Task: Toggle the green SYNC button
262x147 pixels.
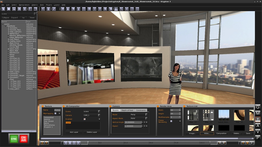Action: tap(14, 139)
